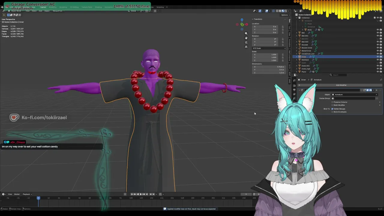Screen dimensions: 384x216
Task: Toggle viewport overlays button
Action: (266, 11)
